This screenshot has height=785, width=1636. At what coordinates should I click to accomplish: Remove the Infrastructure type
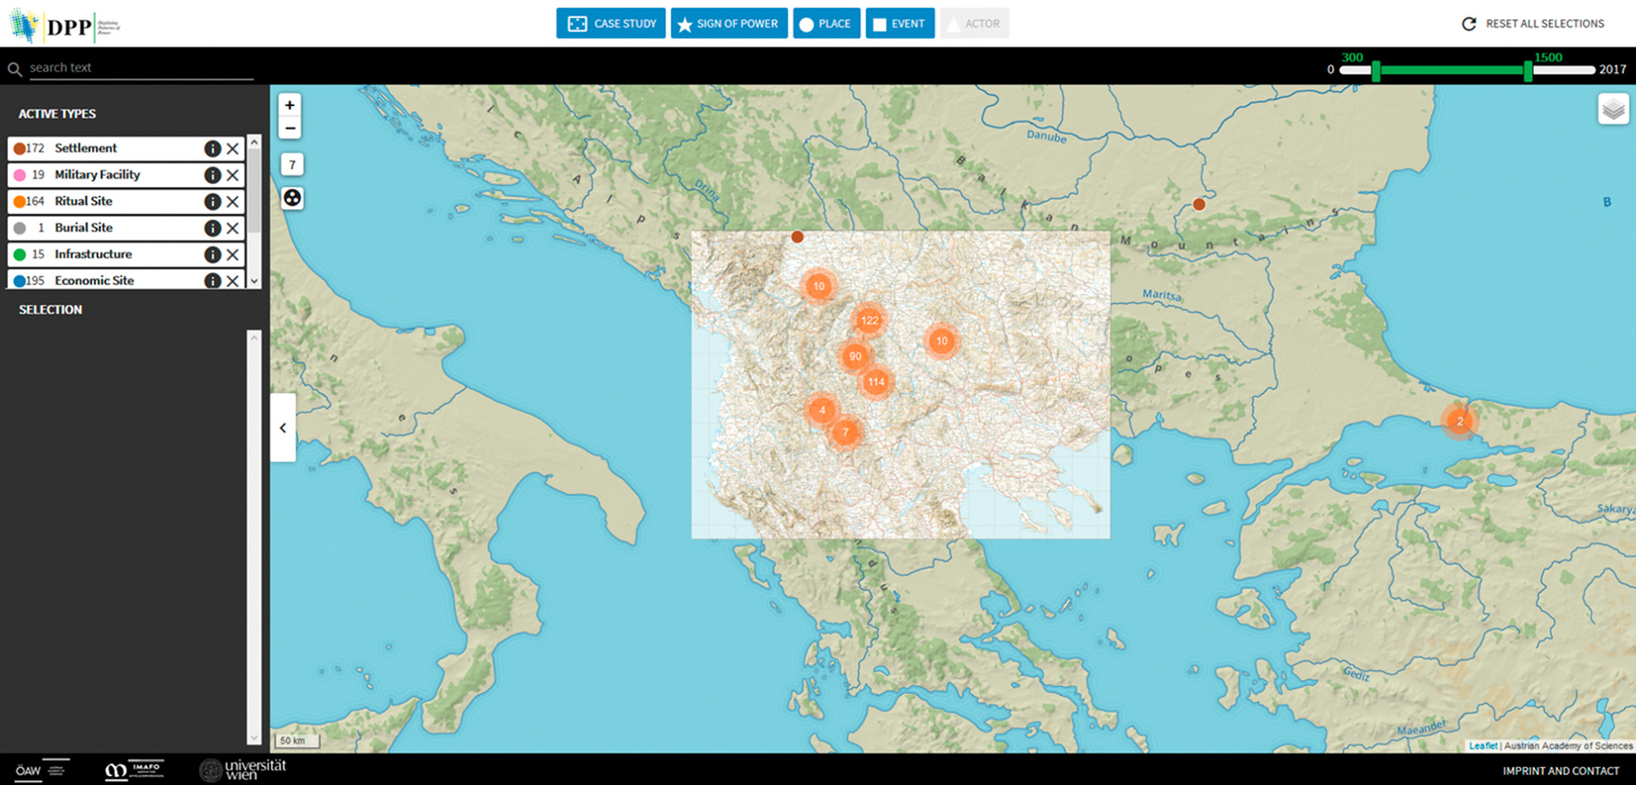pyautogui.click(x=233, y=255)
